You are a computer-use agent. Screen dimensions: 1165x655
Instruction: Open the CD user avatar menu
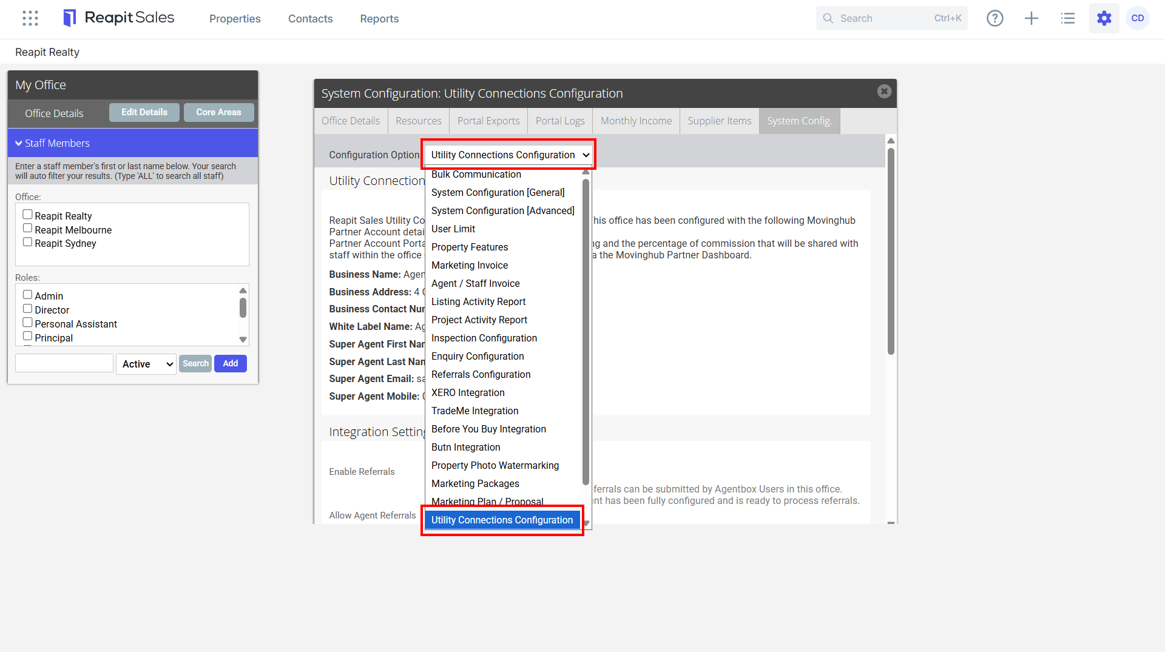[x=1138, y=18]
